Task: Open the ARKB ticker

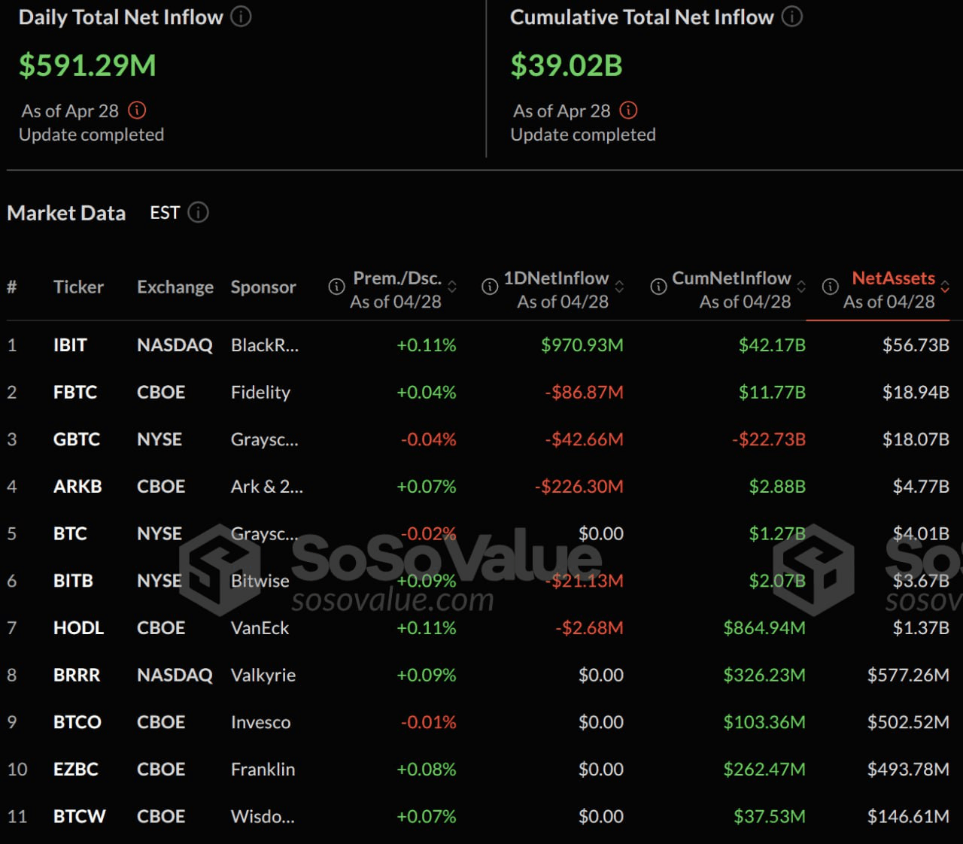Action: tap(77, 487)
